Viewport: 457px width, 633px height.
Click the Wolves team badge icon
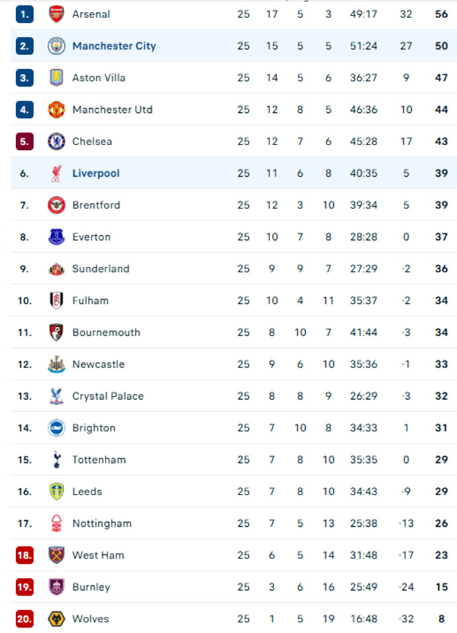(x=56, y=619)
